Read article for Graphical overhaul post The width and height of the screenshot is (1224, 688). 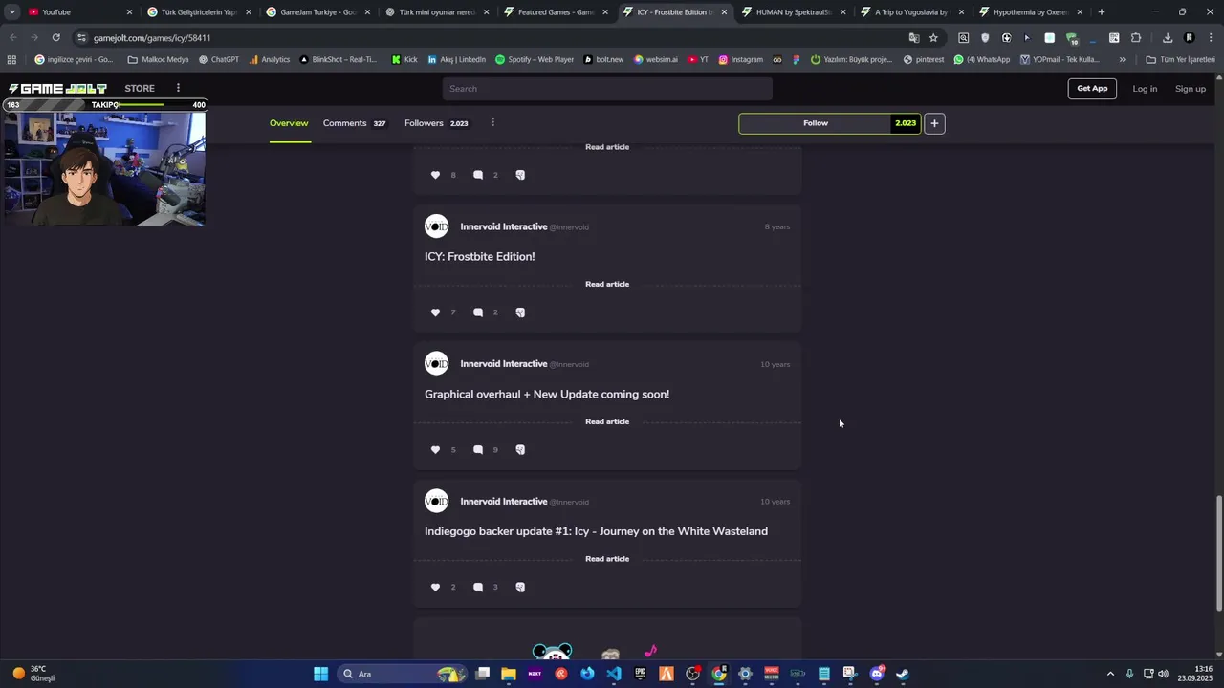coord(607,421)
